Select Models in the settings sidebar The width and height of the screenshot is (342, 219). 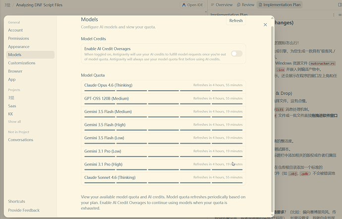coord(30,55)
